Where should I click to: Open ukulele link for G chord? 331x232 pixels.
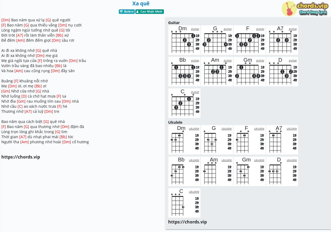point(227,129)
